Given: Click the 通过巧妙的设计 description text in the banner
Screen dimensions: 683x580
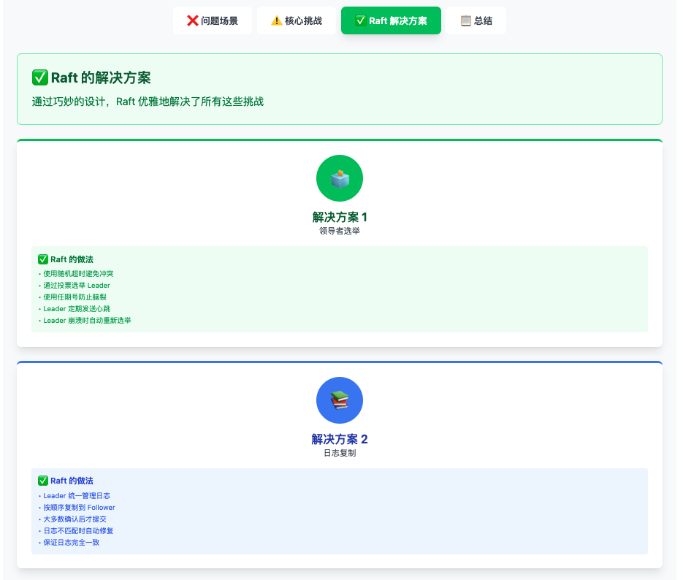Looking at the screenshot, I should tap(148, 102).
